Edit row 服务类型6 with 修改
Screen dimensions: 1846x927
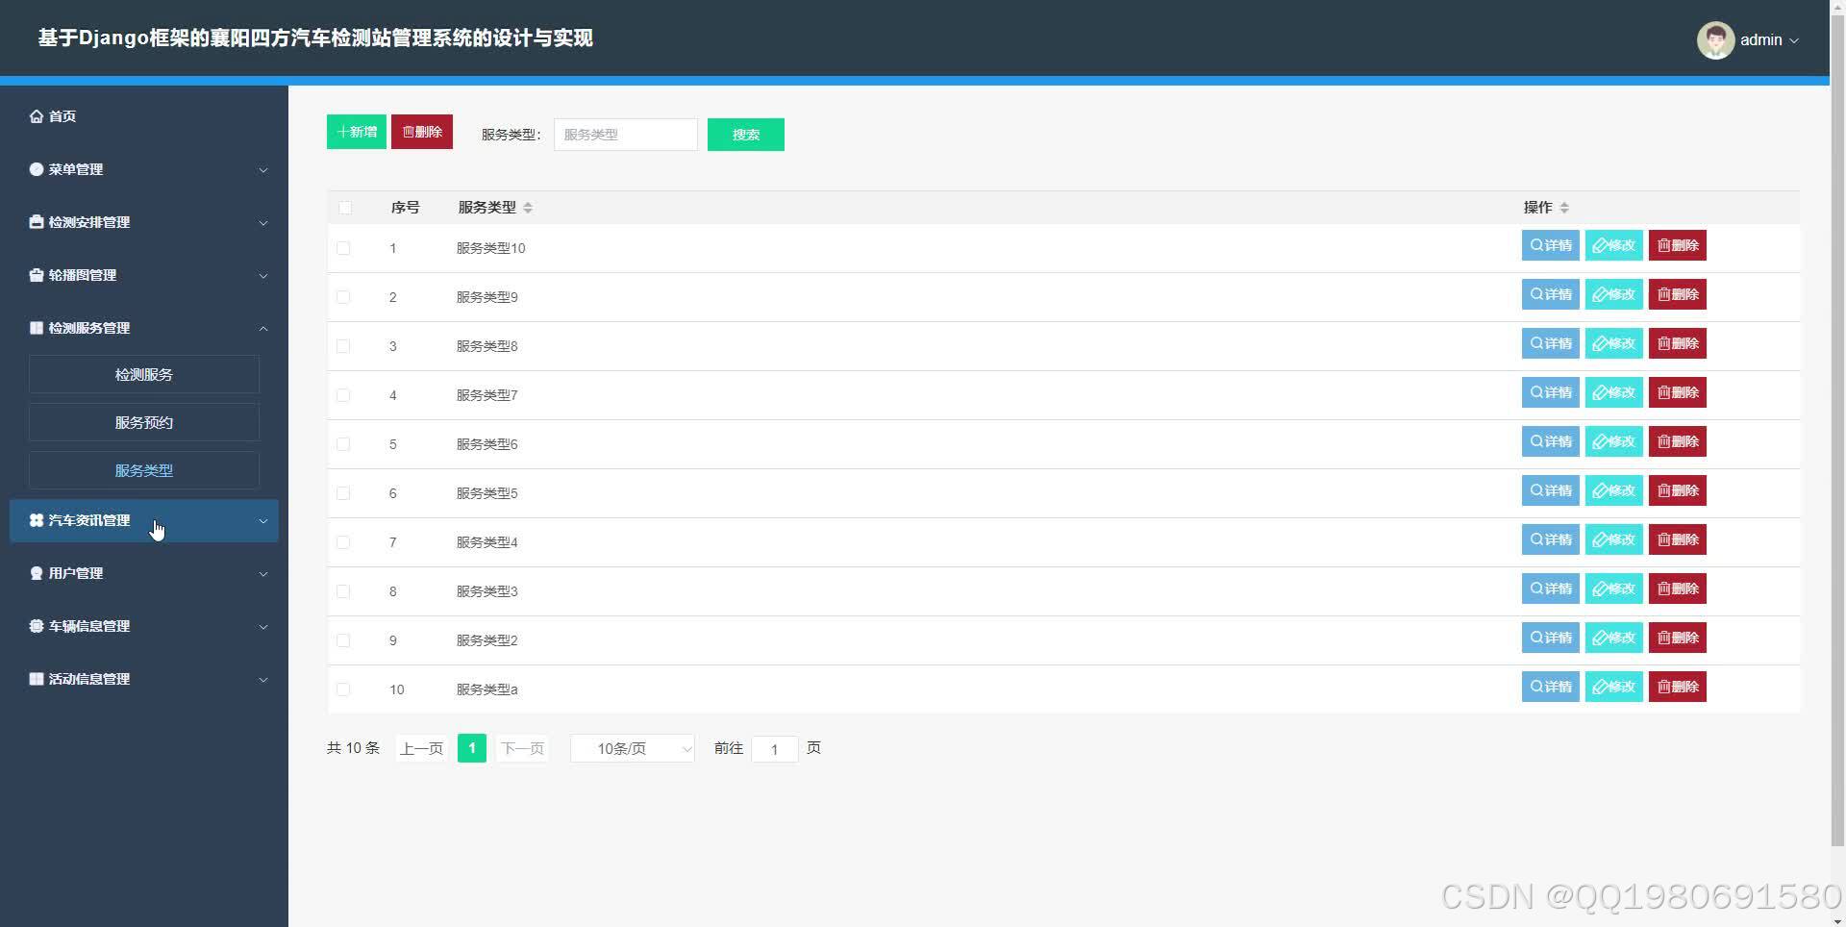pos(1613,441)
